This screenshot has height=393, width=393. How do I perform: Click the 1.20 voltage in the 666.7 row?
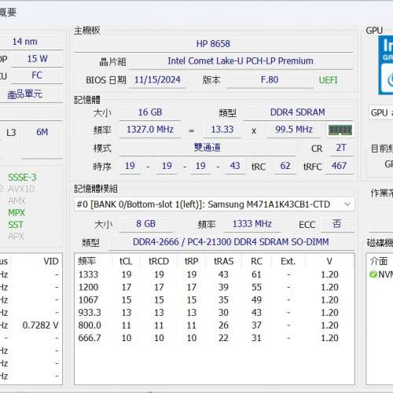click(x=330, y=338)
